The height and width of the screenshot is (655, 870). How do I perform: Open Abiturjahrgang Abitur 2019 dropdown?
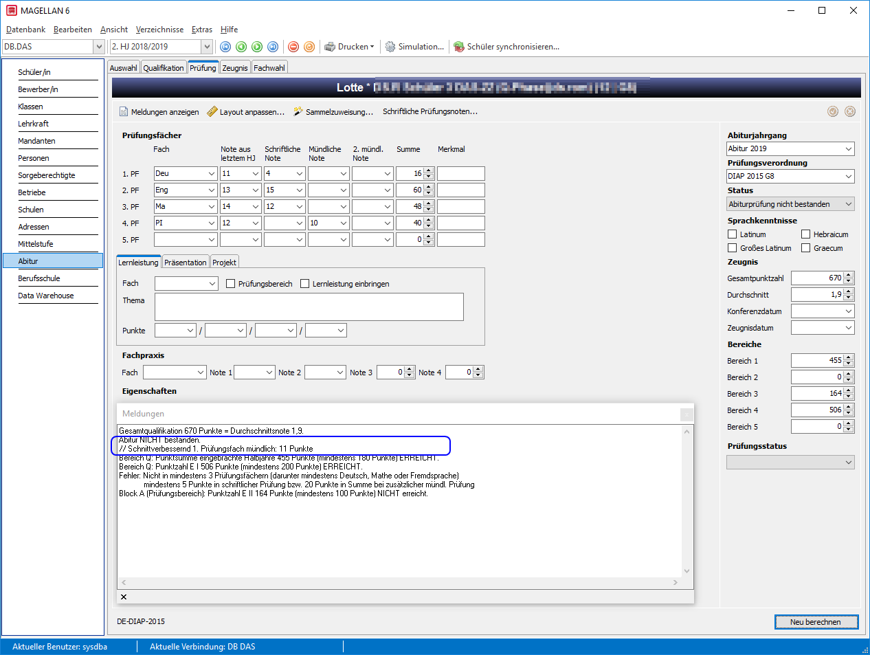(849, 148)
